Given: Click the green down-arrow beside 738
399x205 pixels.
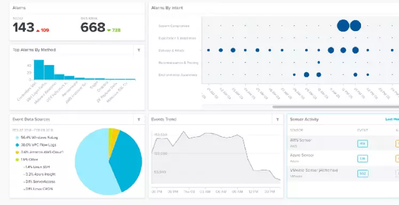Looking at the screenshot, I should [109, 30].
